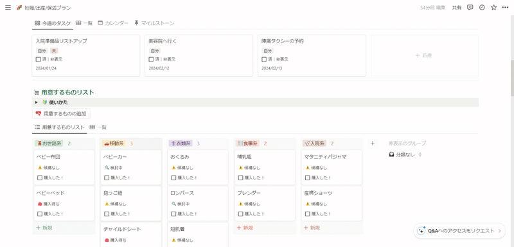Click the inbox icon by 分類なし
514x247 pixels.
tap(391, 154)
